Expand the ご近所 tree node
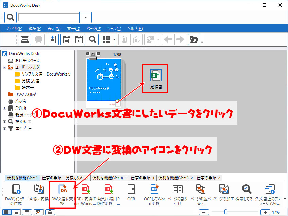The image size is (288, 216). 5,108
